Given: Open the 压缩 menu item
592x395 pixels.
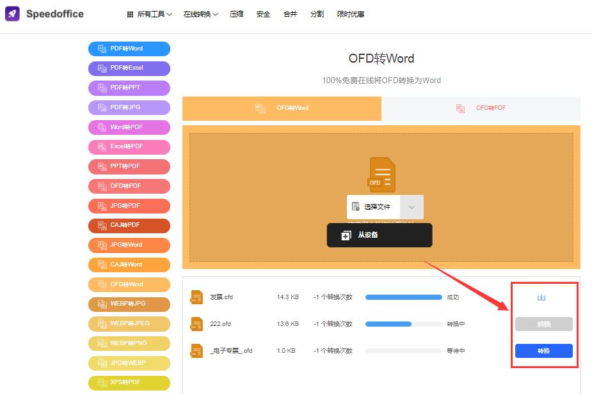Looking at the screenshot, I should pos(236,14).
